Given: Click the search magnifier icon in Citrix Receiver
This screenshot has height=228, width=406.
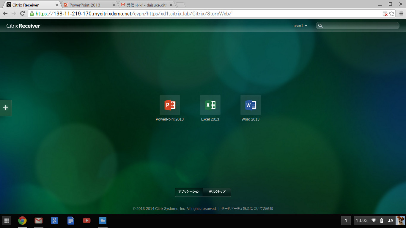Looking at the screenshot, I should click(320, 26).
